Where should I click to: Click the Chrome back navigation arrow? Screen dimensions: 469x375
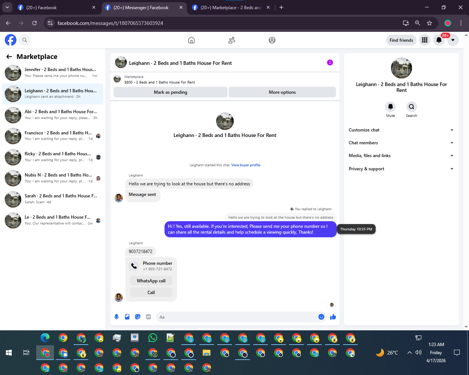tap(8, 23)
